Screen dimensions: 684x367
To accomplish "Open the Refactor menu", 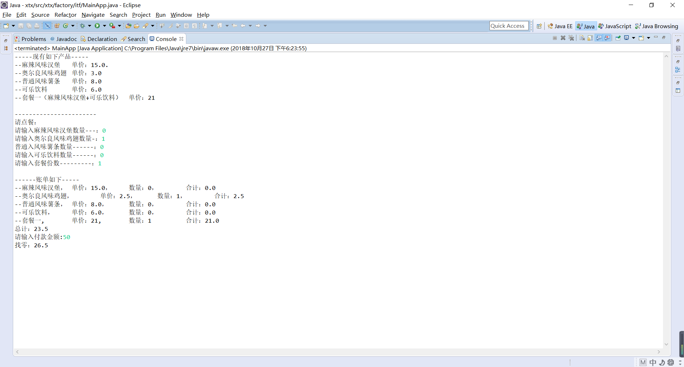I will click(66, 15).
